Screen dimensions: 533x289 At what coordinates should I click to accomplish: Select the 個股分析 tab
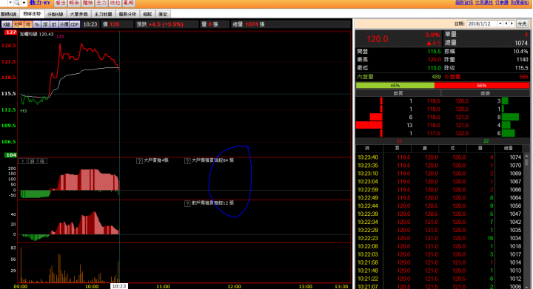pyautogui.click(x=127, y=14)
